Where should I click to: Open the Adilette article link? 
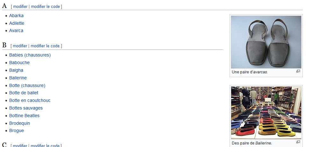17,23
